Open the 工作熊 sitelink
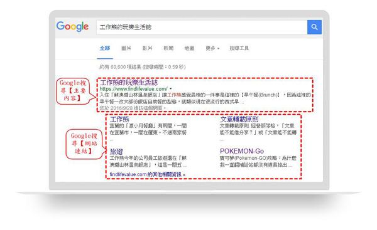The height and width of the screenshot is (230, 377). (119, 119)
